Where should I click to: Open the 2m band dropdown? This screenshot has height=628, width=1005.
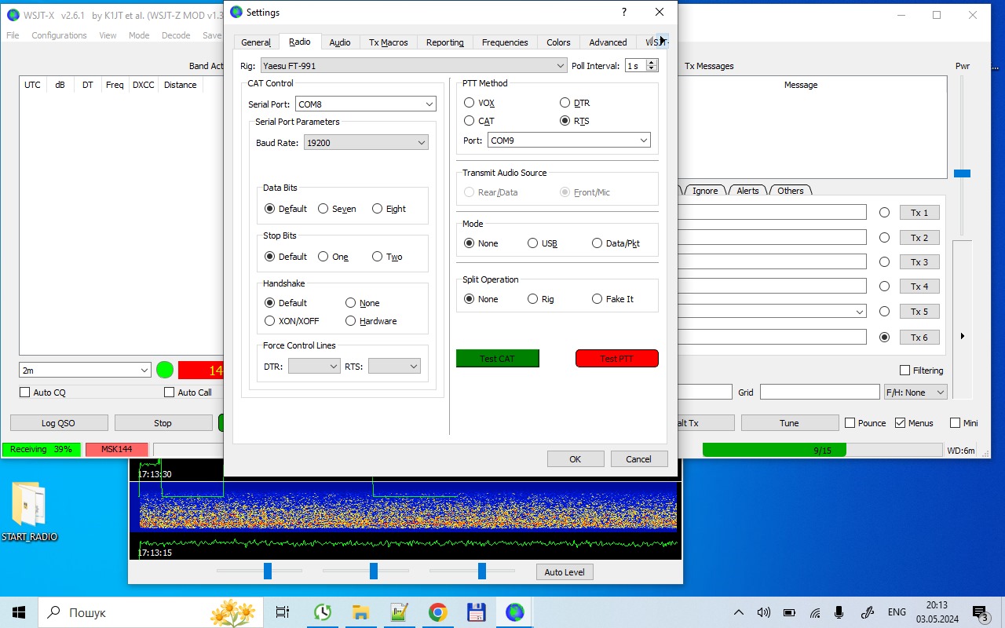pyautogui.click(x=85, y=370)
